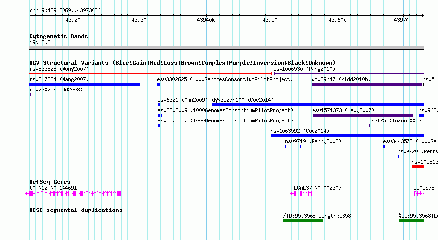Select variant label nsv1063592 (Coe2014)
438x240 pixels.
tap(300, 131)
